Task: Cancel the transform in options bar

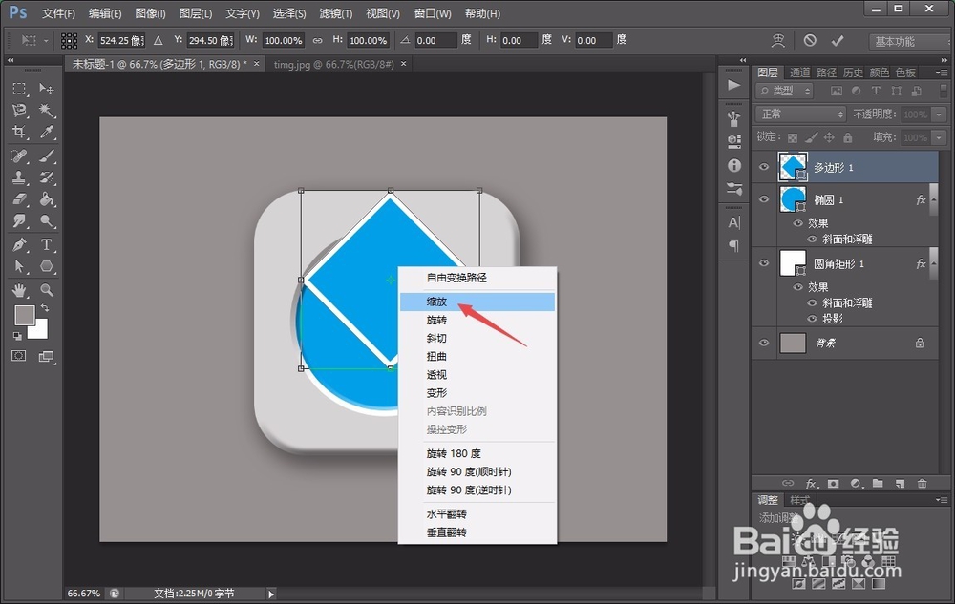Action: pyautogui.click(x=810, y=40)
